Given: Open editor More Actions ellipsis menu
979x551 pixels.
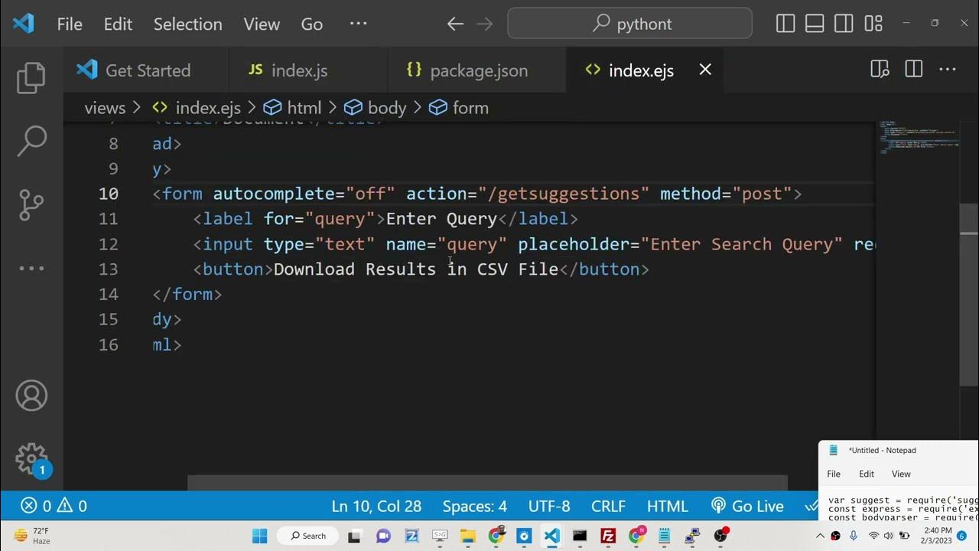Looking at the screenshot, I should click(948, 70).
